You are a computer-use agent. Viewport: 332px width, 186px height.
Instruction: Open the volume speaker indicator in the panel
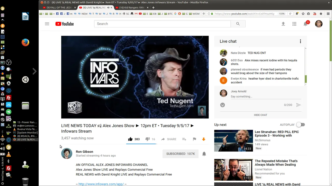tap(3, 149)
